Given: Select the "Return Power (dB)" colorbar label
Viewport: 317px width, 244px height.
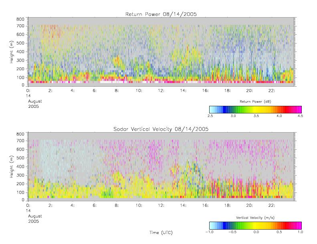Looking at the screenshot, I should coord(255,101).
